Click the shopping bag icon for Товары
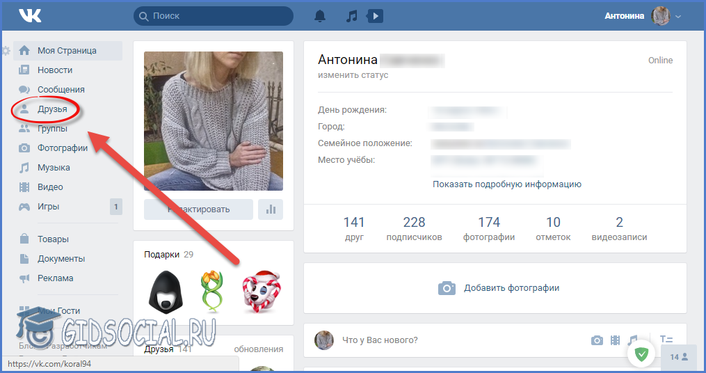Image resolution: width=706 pixels, height=373 pixels. pyautogui.click(x=24, y=239)
